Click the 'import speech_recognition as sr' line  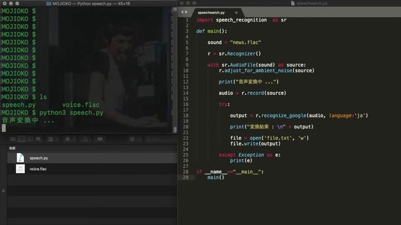(x=241, y=20)
